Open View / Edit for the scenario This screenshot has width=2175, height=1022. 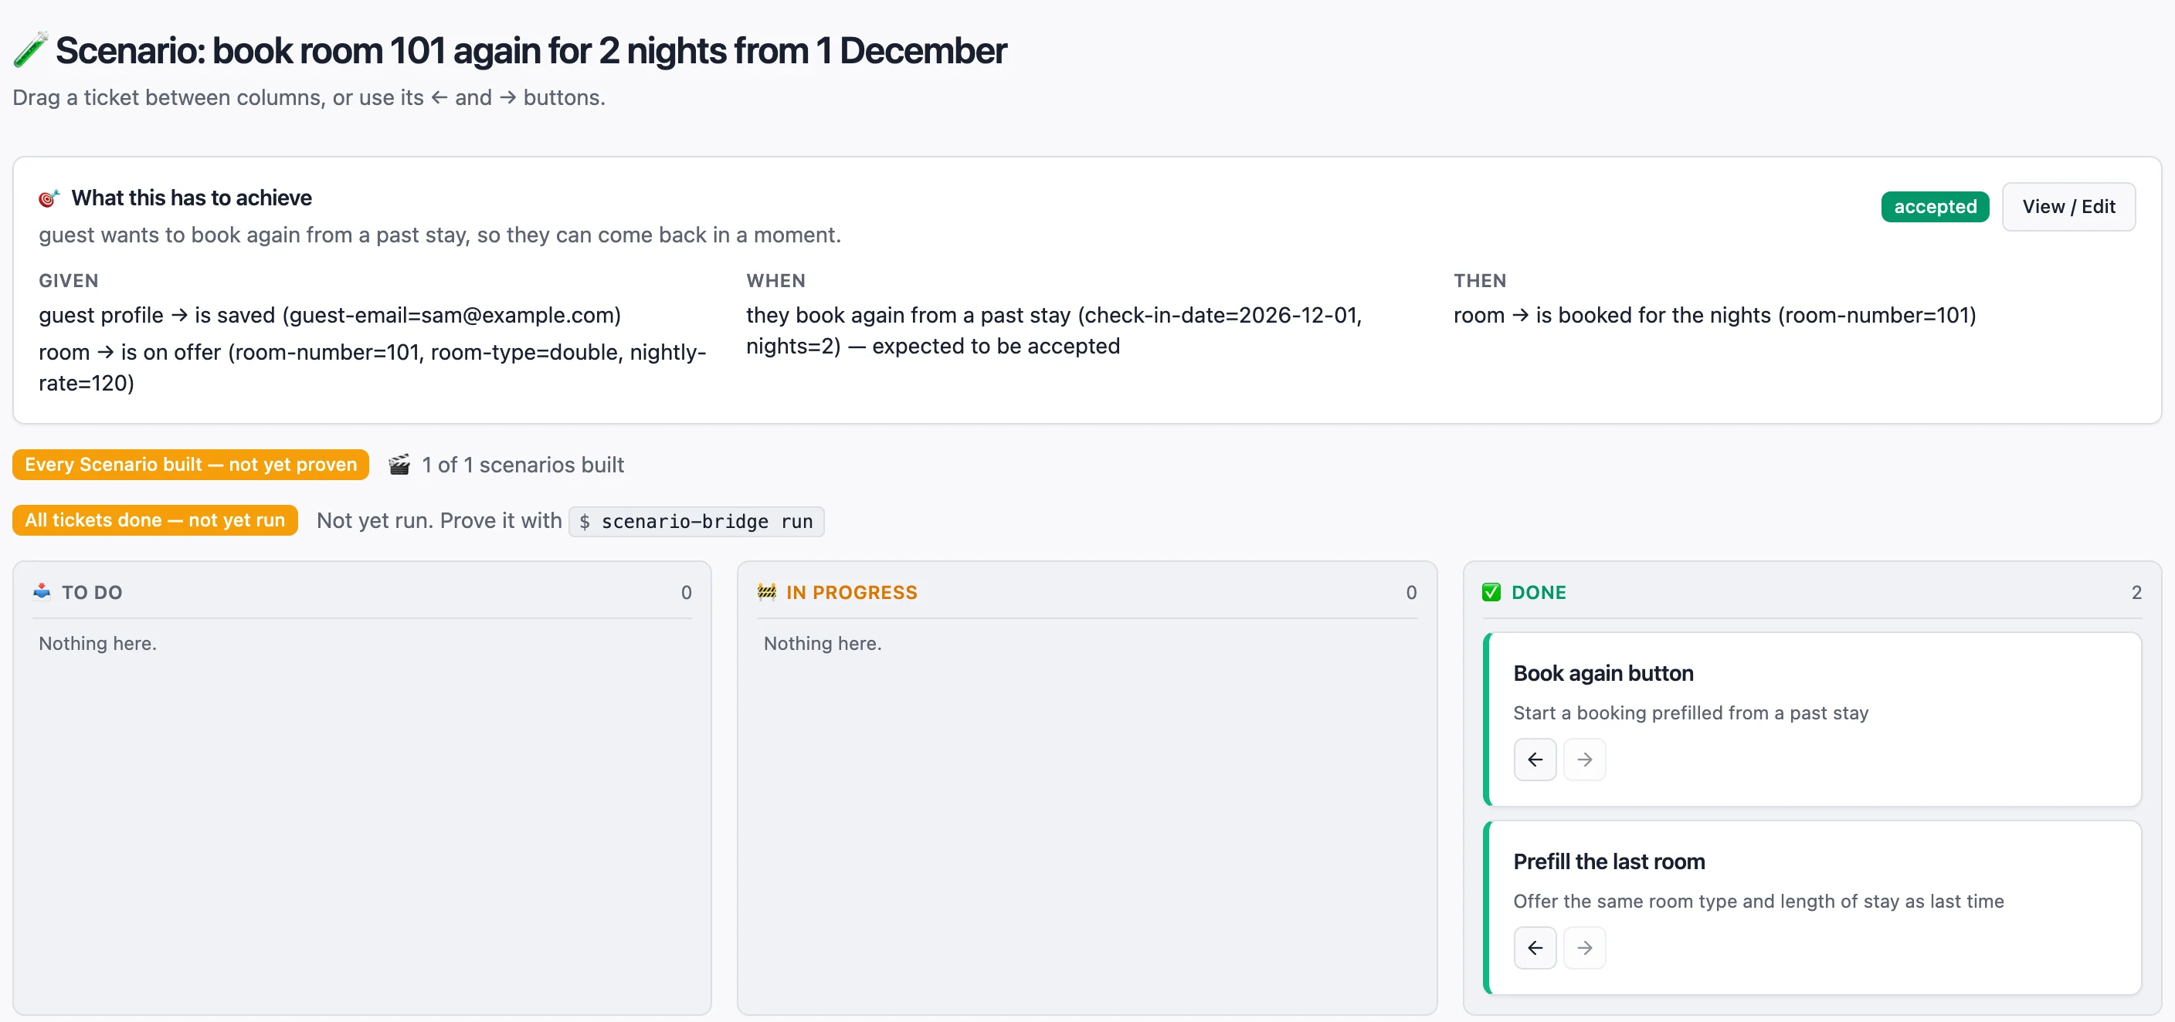[x=2068, y=207]
